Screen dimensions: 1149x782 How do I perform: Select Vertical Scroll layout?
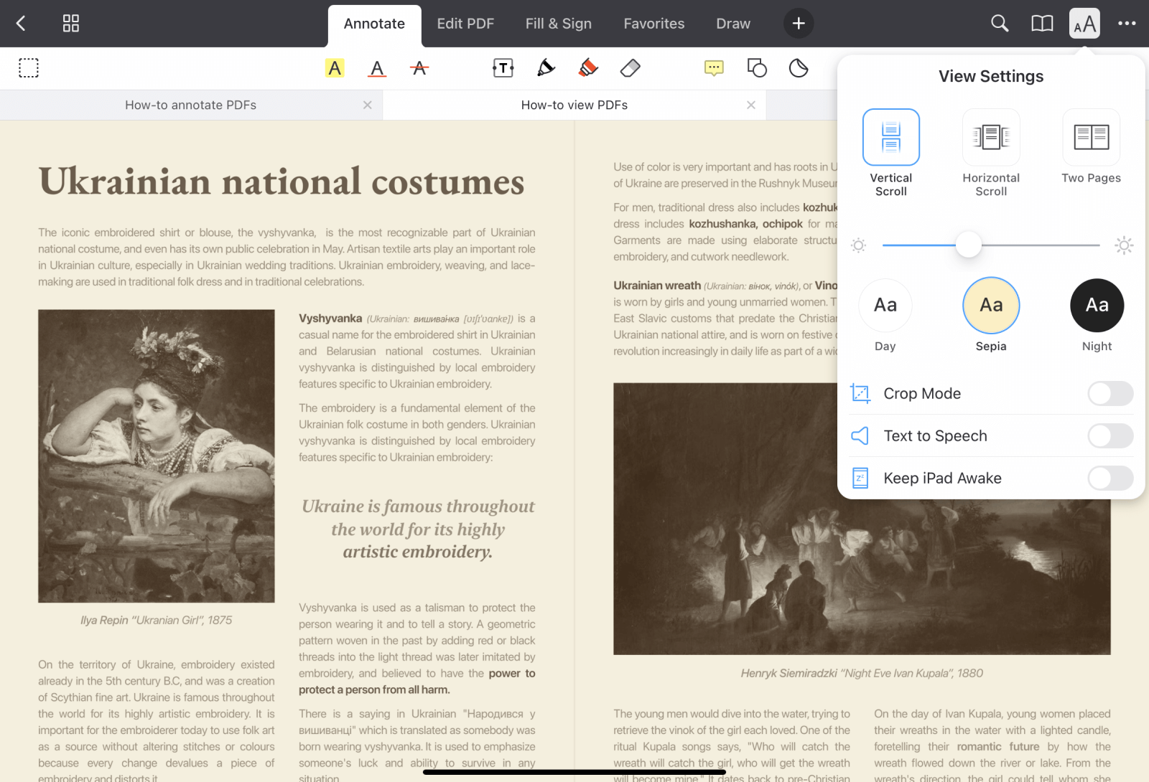[x=891, y=153]
